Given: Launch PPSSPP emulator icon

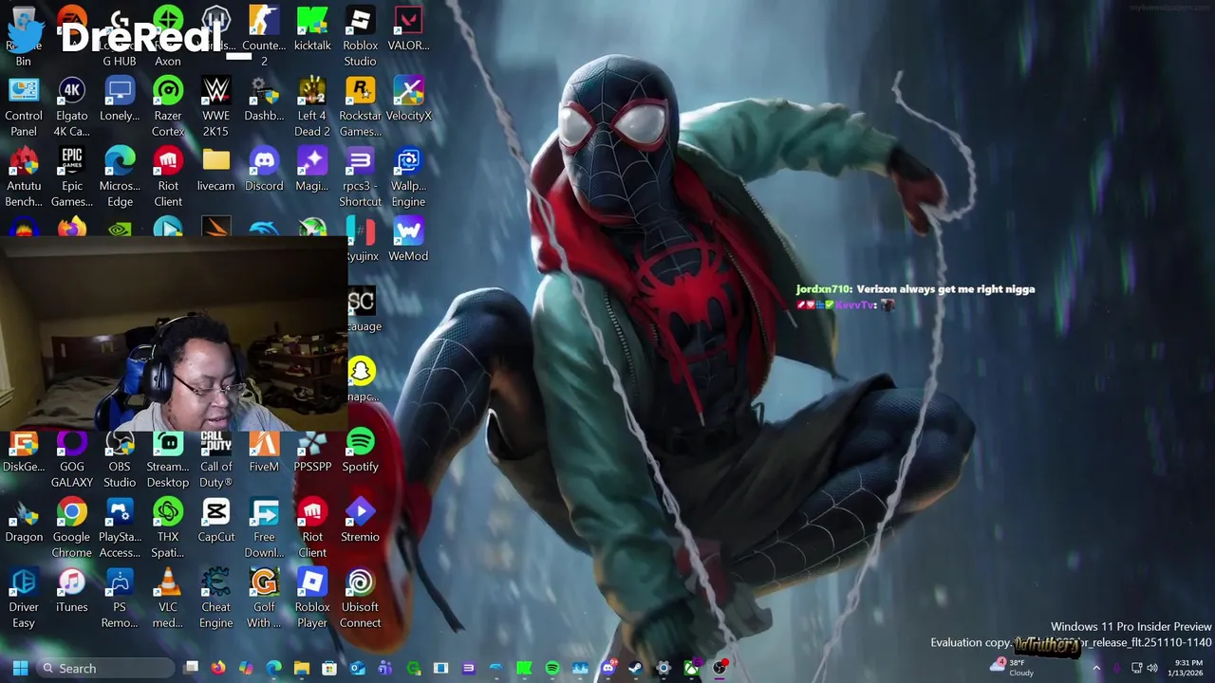Looking at the screenshot, I should pyautogui.click(x=312, y=451).
